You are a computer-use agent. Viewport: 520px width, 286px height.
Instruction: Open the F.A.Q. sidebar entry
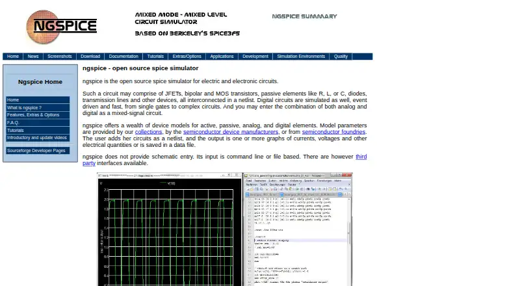[38, 123]
